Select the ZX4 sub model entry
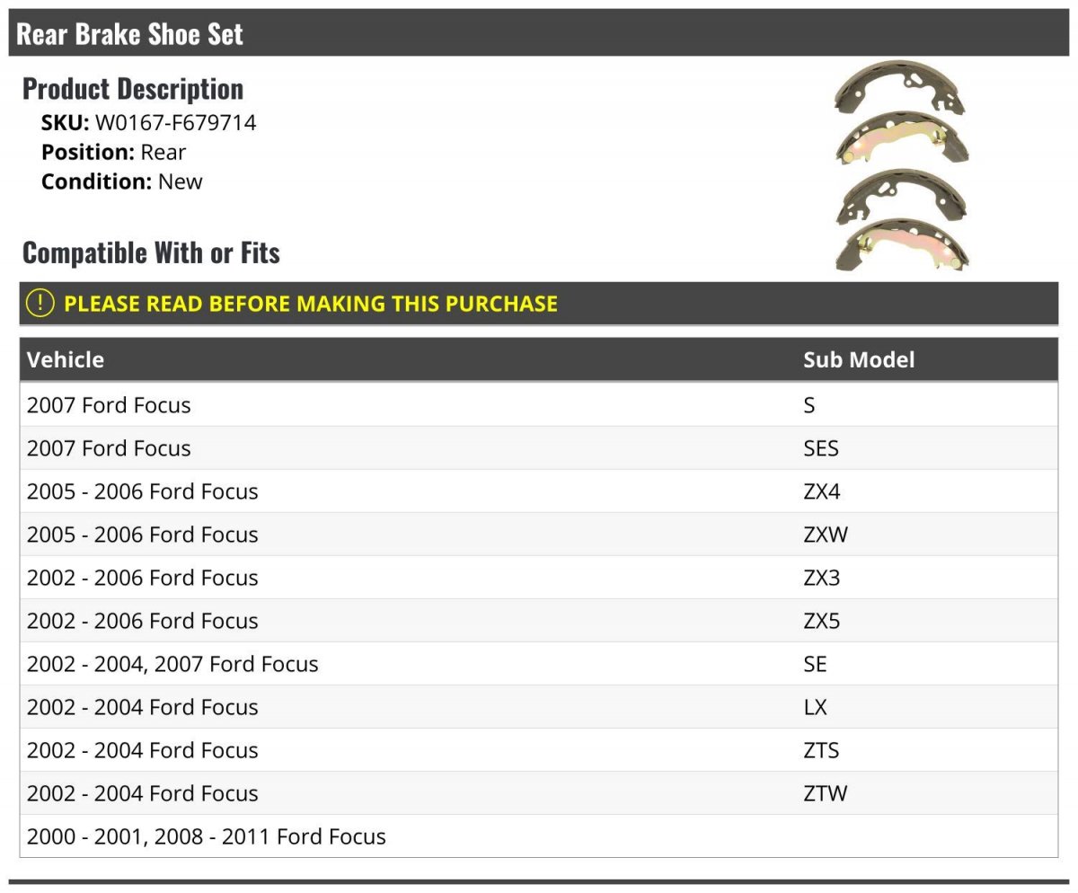 [822, 491]
